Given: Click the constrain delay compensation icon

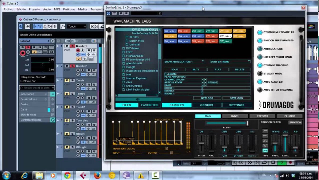Looking at the screenshot, I should [28, 26].
